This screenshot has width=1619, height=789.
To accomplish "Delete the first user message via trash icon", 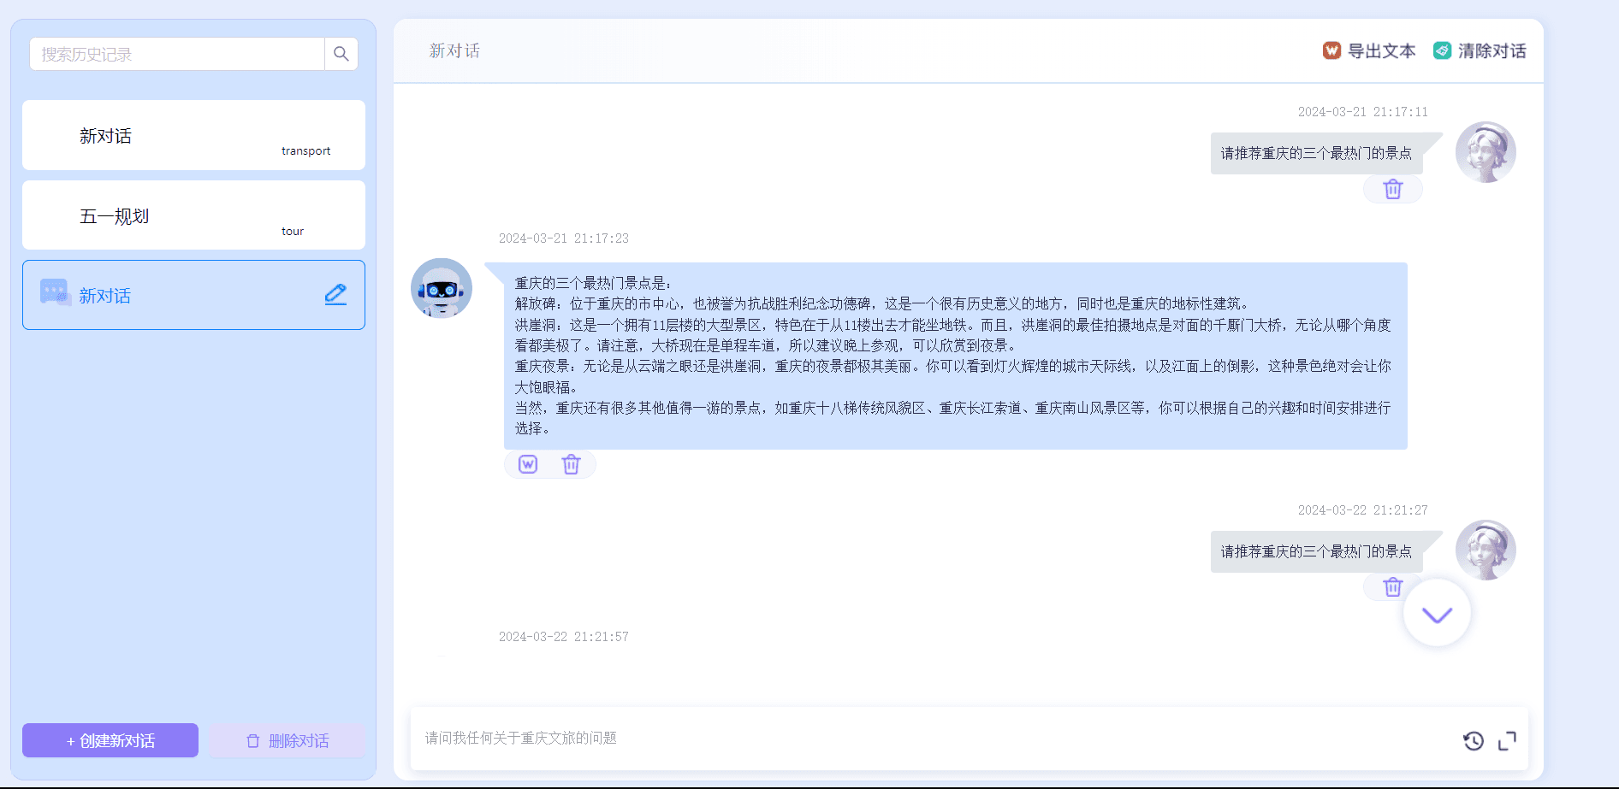I will pyautogui.click(x=1392, y=189).
